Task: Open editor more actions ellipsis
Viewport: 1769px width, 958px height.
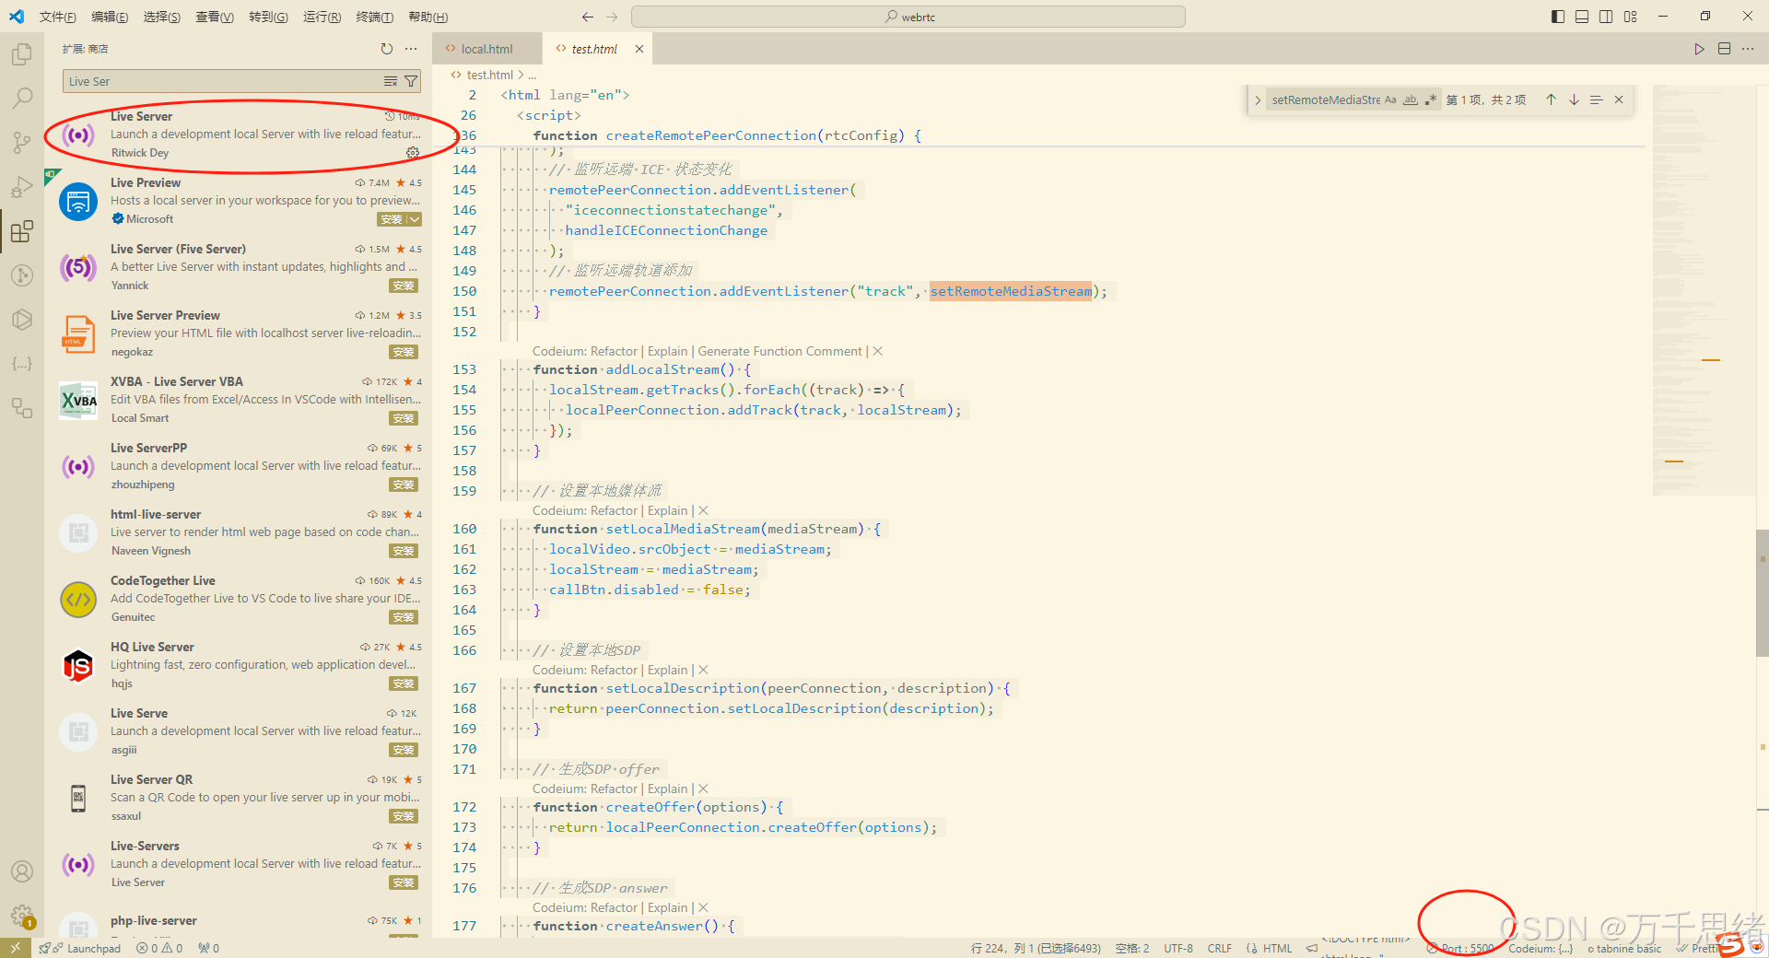Action: [1748, 49]
